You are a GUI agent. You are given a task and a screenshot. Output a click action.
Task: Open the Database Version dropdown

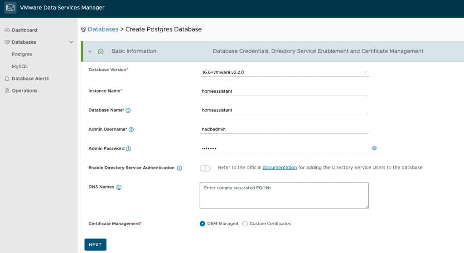(285, 72)
